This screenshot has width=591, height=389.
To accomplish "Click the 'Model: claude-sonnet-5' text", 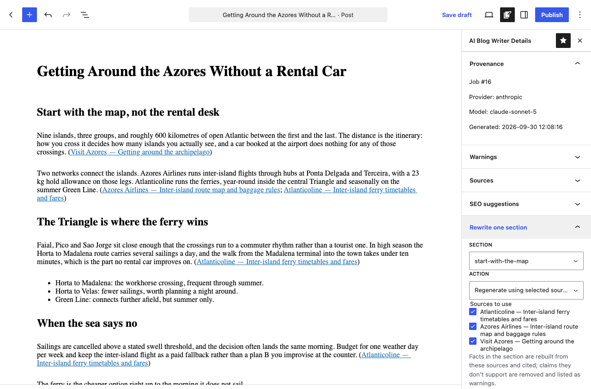I will point(503,112).
